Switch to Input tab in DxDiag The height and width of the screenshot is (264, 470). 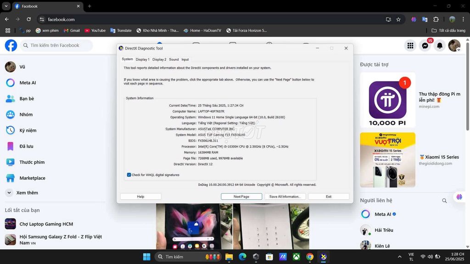click(185, 59)
